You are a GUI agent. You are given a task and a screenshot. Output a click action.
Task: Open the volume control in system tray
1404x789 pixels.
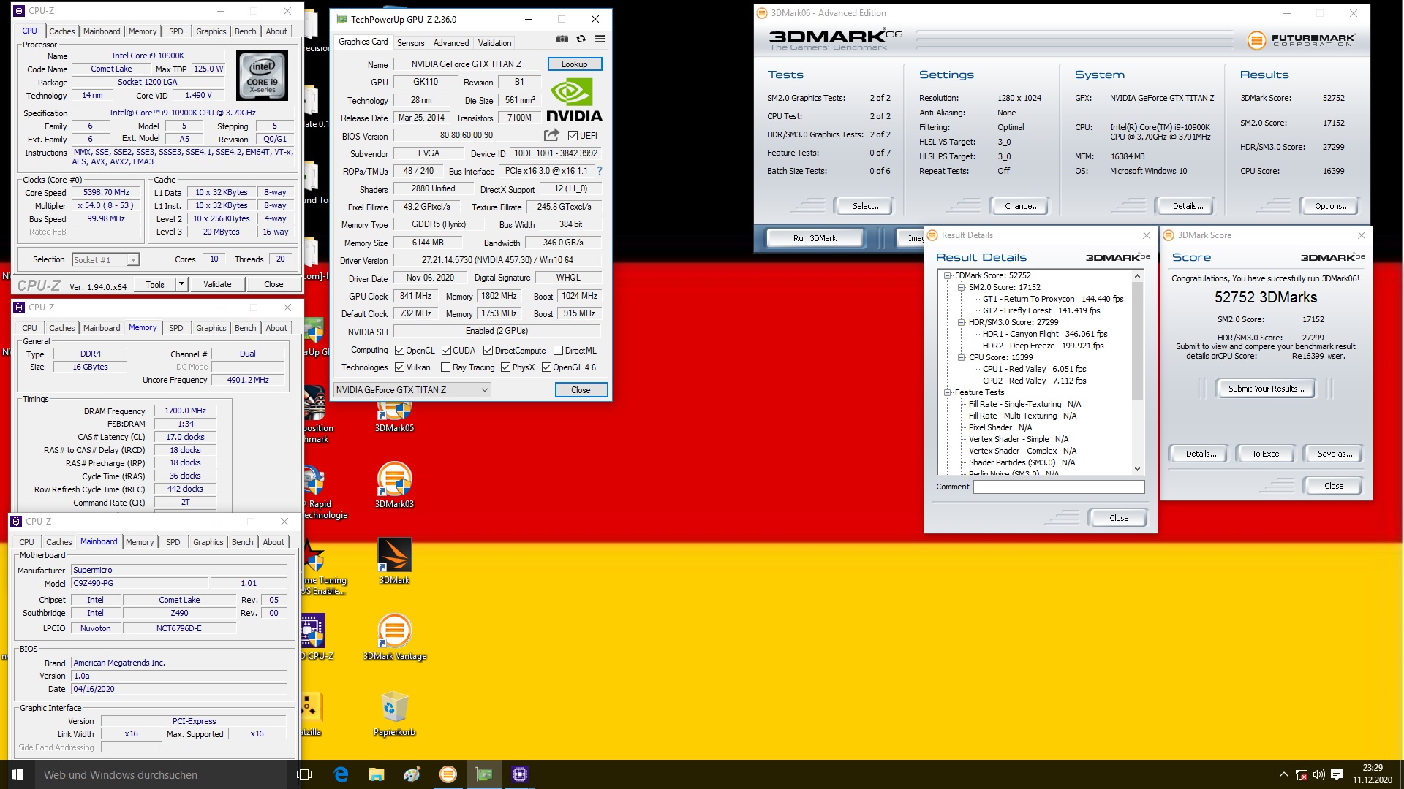point(1319,774)
